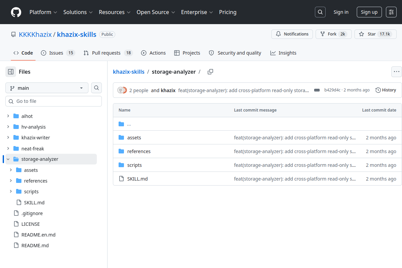Click the LICENSE file icon in tree
The image size is (402, 268).
tap(16, 224)
